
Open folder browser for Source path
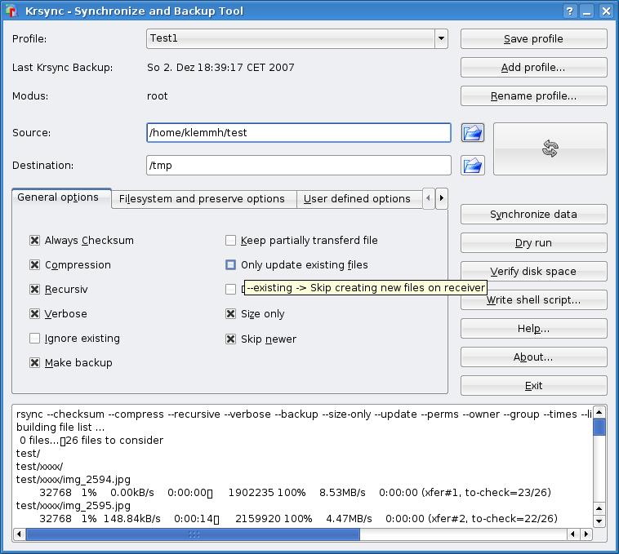pyautogui.click(x=473, y=132)
